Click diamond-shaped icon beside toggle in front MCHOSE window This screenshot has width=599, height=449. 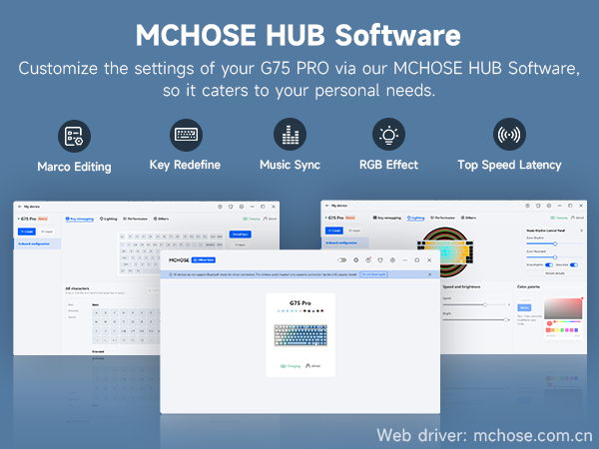(356, 260)
